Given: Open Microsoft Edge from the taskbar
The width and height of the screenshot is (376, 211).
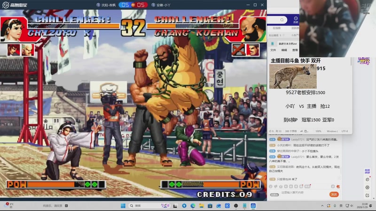Looking at the screenshot, I should pyautogui.click(x=193, y=206).
